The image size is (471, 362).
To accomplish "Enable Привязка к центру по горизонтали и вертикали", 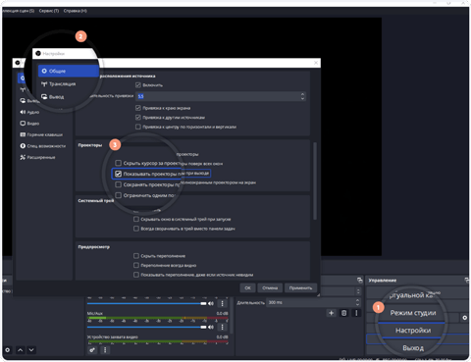I will 137,127.
